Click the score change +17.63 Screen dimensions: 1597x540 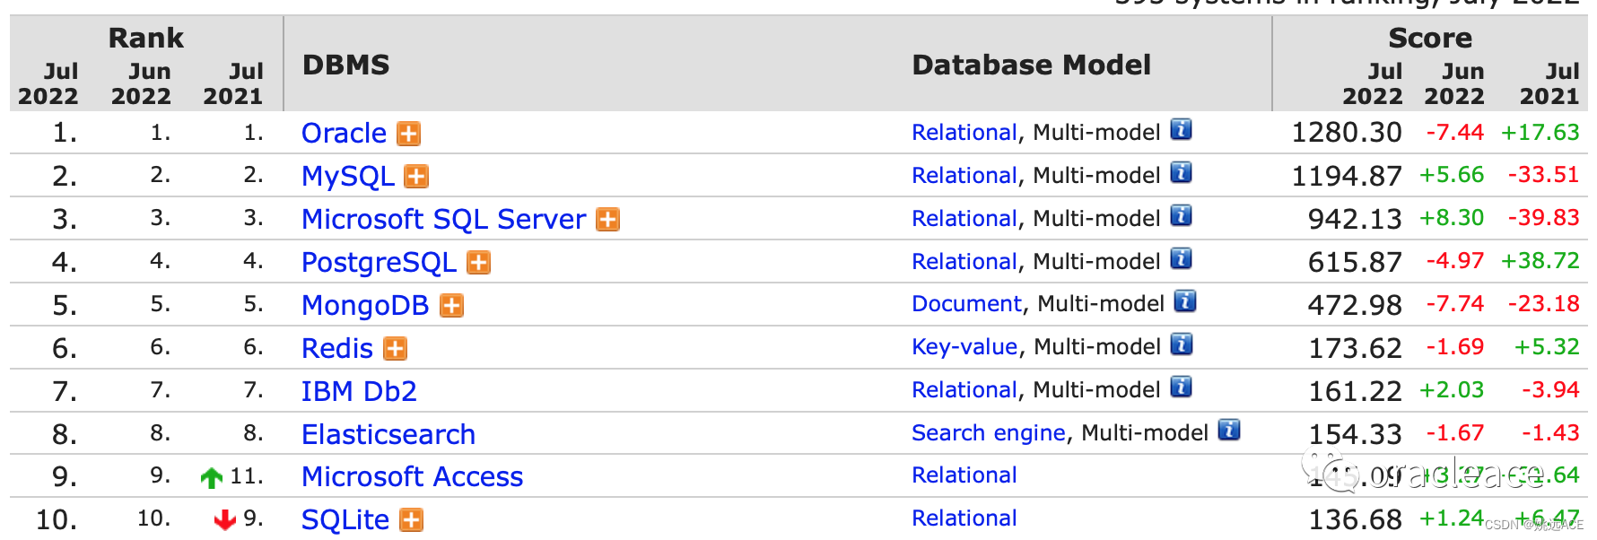[1540, 133]
